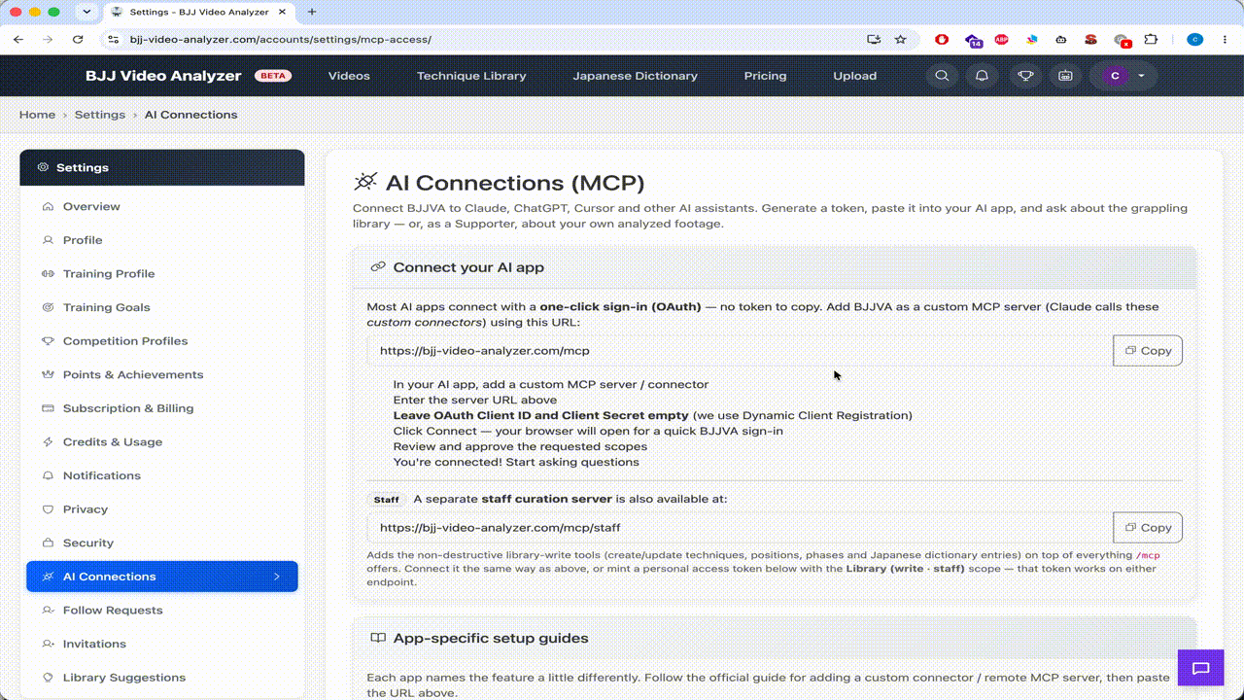Open the chat widget button
Screen dimensions: 1244x700
[1200, 668]
